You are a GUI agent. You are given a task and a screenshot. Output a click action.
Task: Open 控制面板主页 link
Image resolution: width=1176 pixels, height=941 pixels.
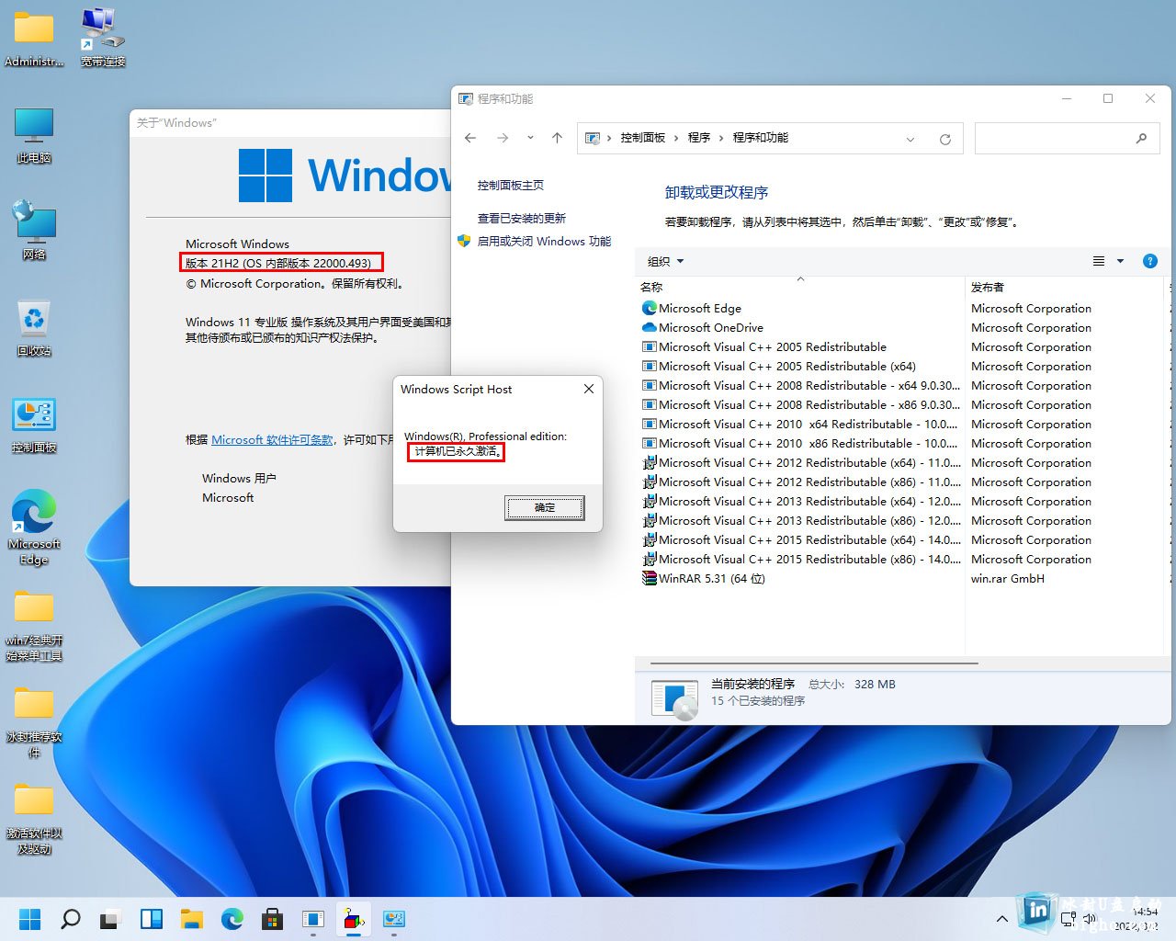[510, 185]
